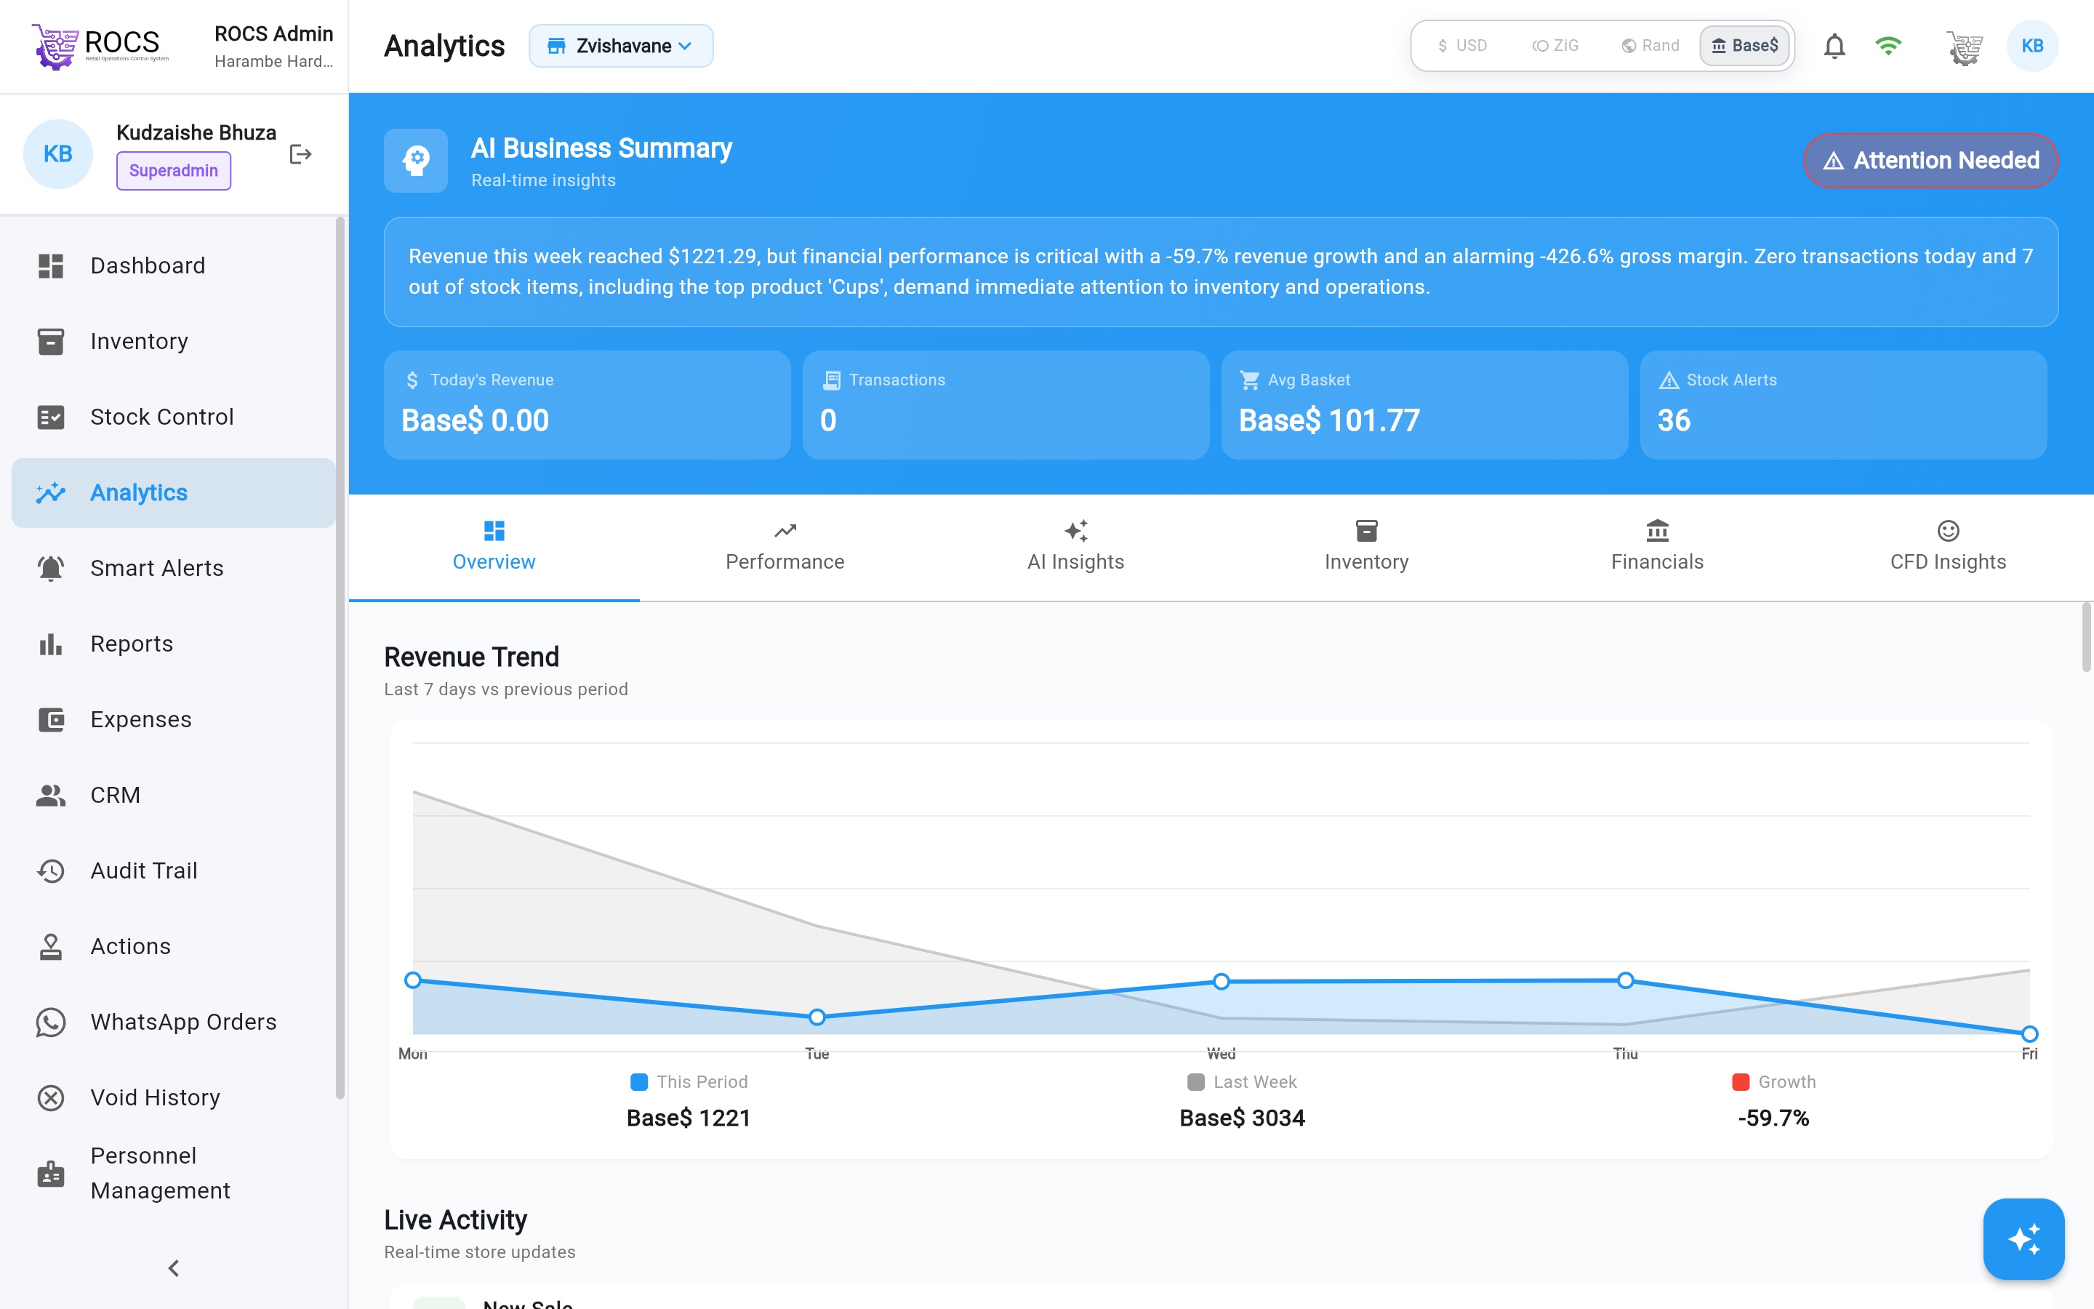Check the wifi connection status icon
This screenshot has height=1309, width=2094.
(1888, 46)
